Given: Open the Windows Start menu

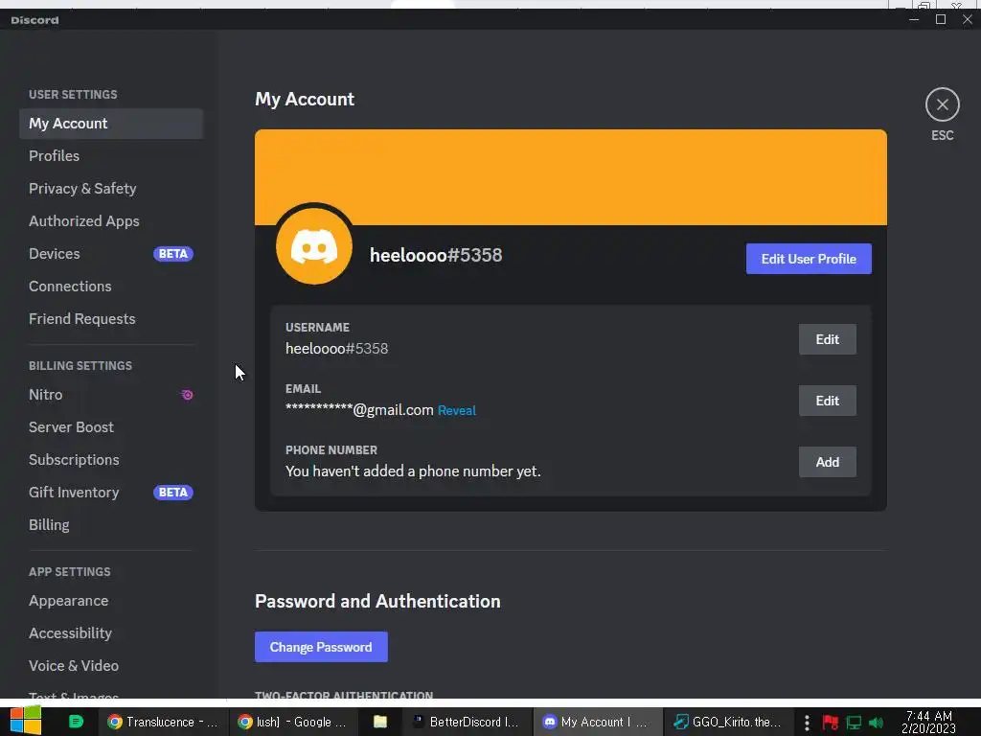Looking at the screenshot, I should coord(26,721).
